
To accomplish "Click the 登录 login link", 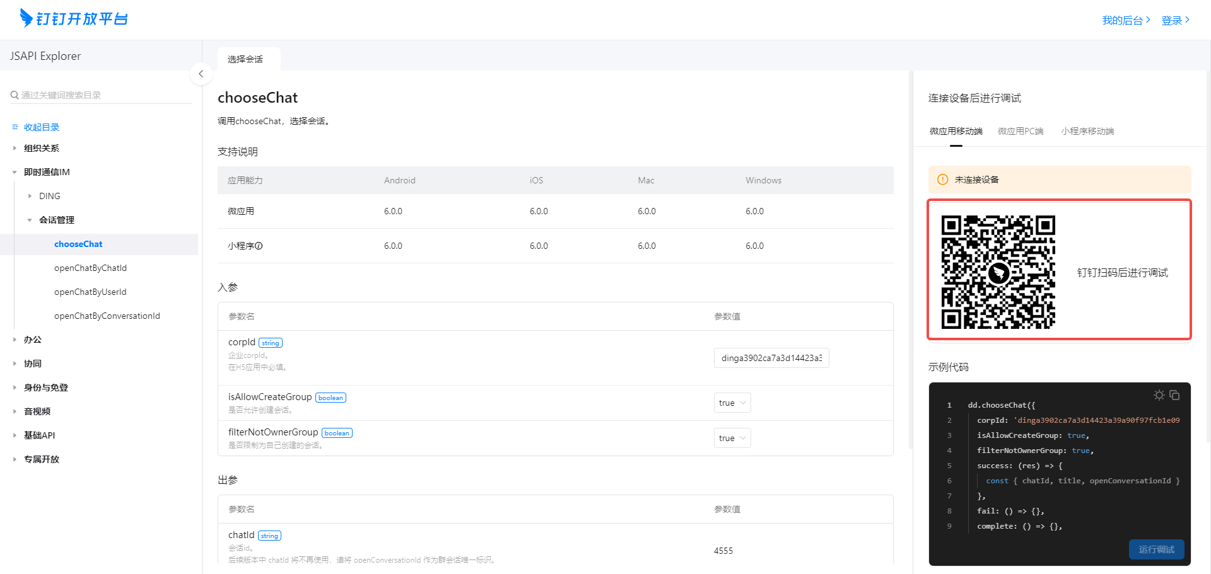I will tap(1176, 20).
